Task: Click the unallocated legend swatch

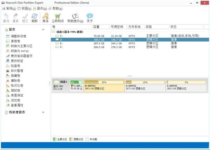Action: pyautogui.click(x=87, y=139)
